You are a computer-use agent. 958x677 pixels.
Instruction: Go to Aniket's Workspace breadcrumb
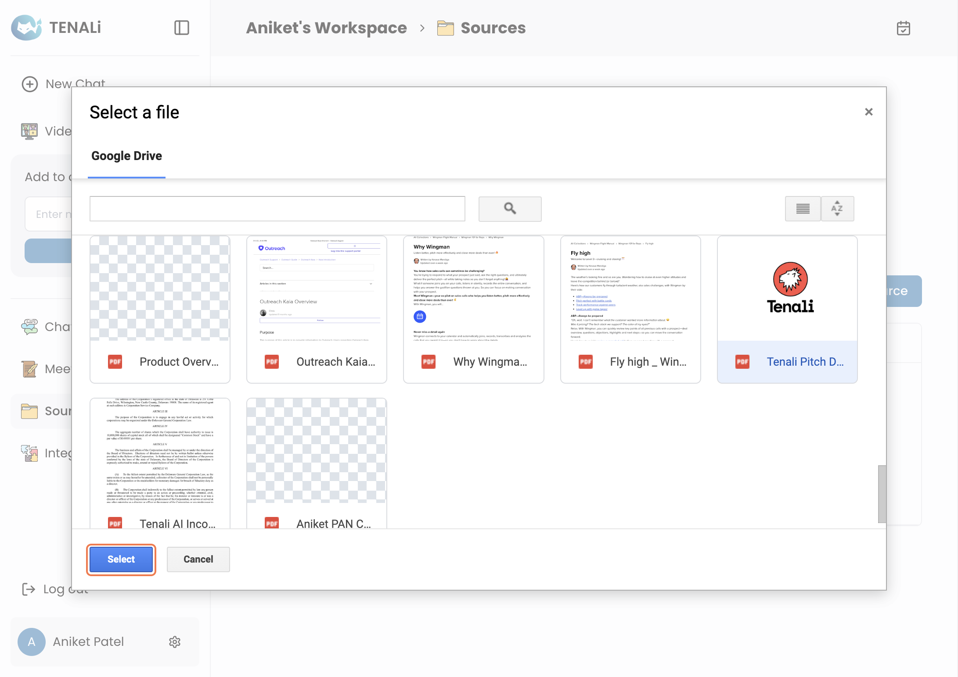(326, 28)
